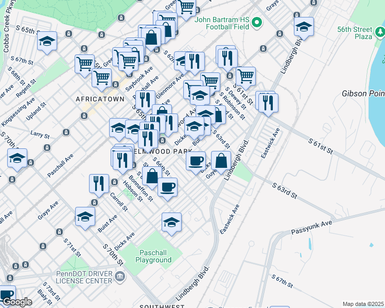Image resolution: width=385 pixels, height=308 pixels.
Task: Click the John Bartram HS Football Field text
Action: 222,23
